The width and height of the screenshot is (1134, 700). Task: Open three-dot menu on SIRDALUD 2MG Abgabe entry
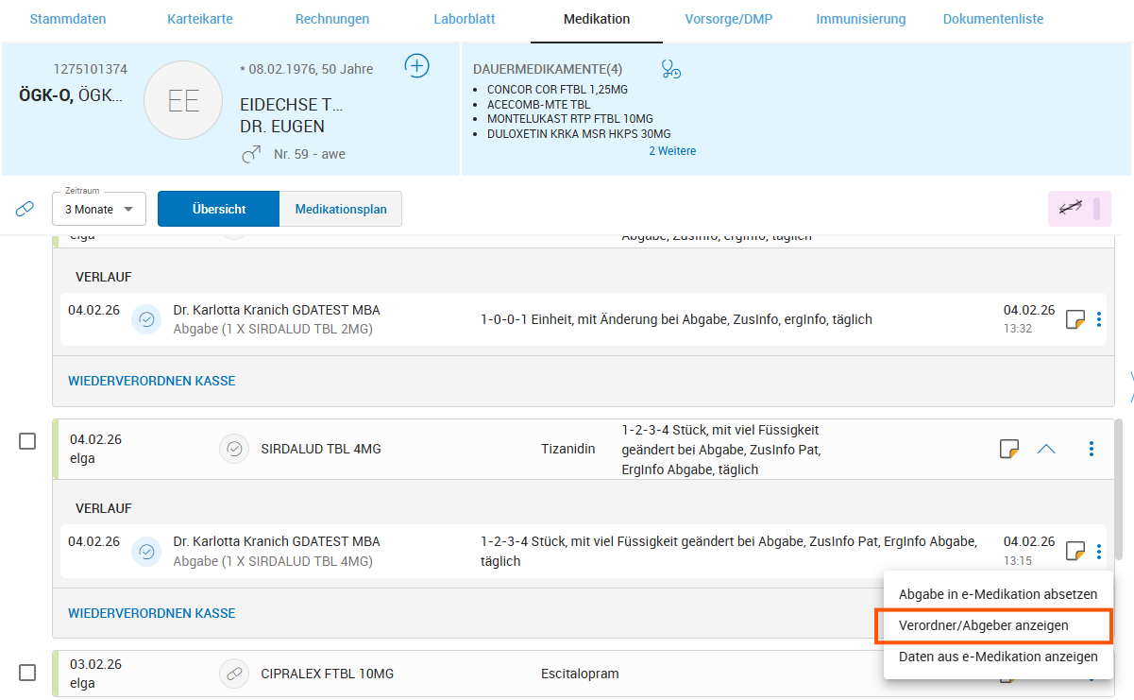[1098, 319]
